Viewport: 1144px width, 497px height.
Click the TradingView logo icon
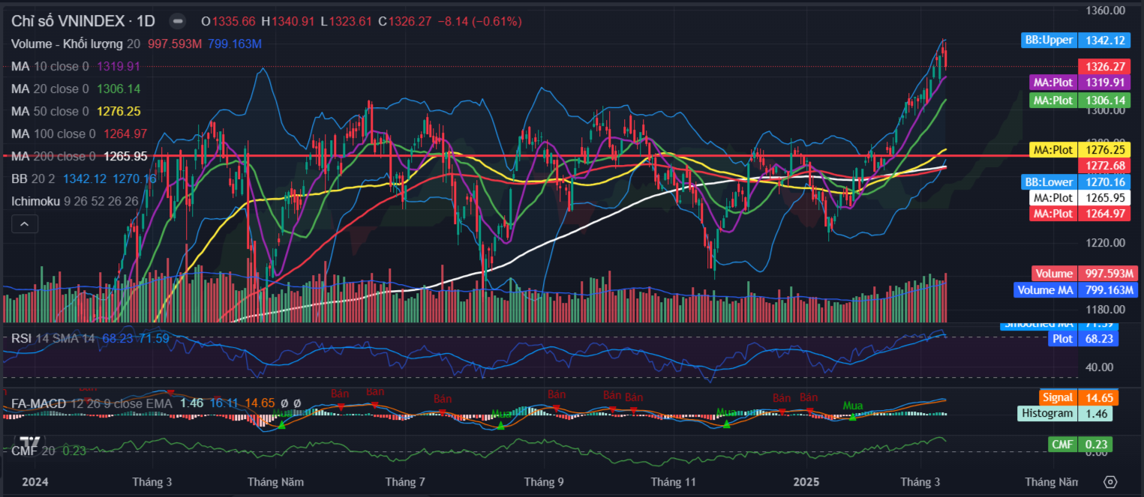click(x=29, y=442)
